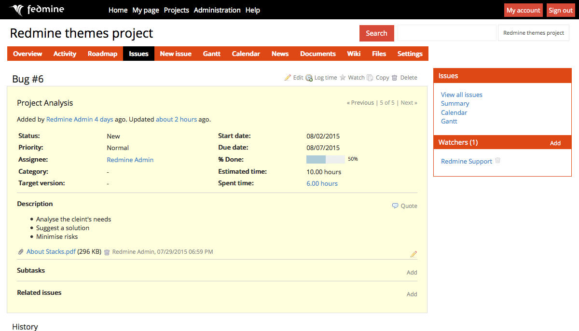Open the Wiki tab

coord(354,54)
